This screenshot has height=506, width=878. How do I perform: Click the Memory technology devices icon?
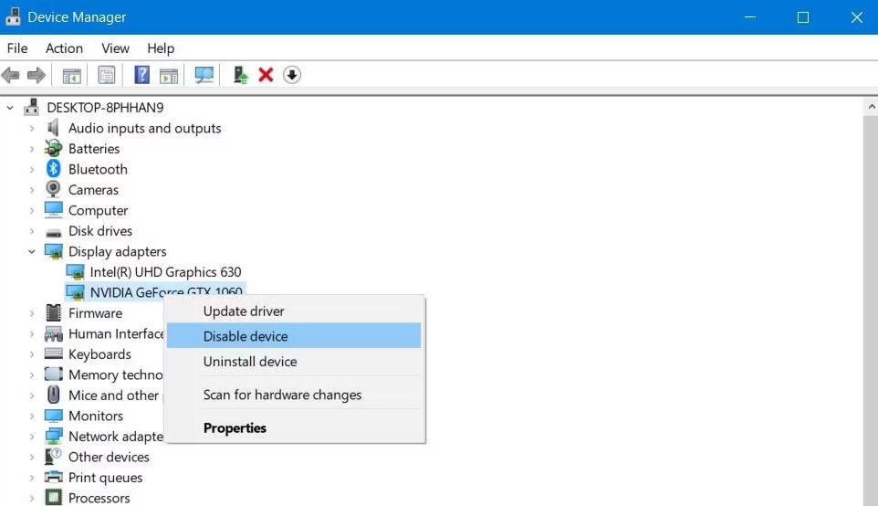point(54,374)
